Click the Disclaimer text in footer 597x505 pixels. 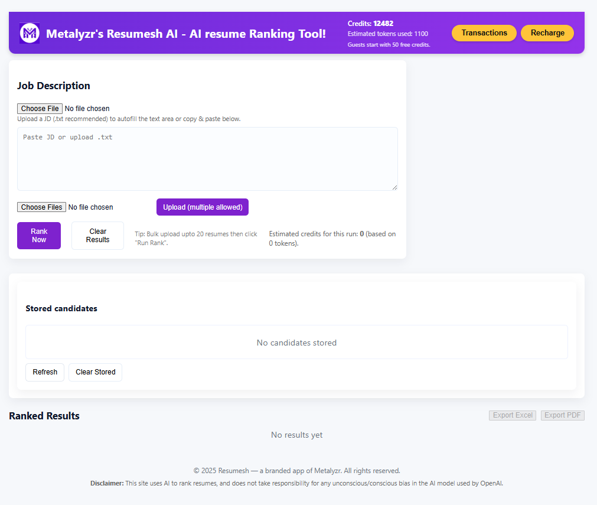[296, 483]
